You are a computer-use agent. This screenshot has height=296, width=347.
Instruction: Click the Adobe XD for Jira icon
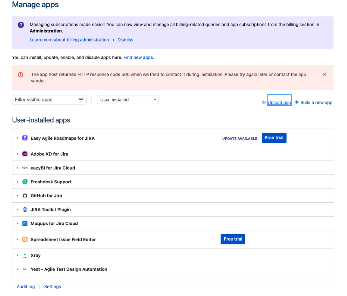[25, 154]
